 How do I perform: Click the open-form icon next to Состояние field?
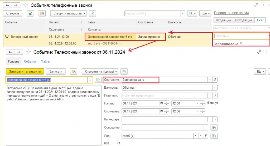tap(215, 80)
